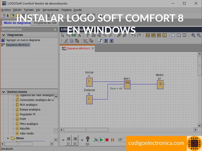Open the Co constants palette
Screen dimensions: 202x151
click(148, 35)
